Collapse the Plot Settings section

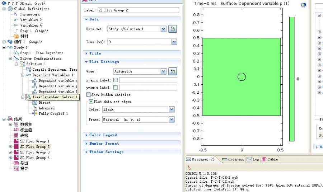(86, 62)
